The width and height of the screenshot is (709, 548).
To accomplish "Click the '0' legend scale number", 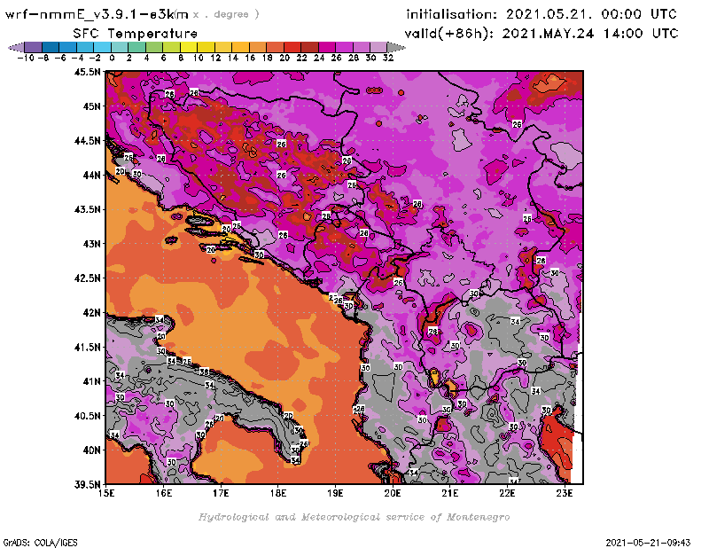I will 112,58.
